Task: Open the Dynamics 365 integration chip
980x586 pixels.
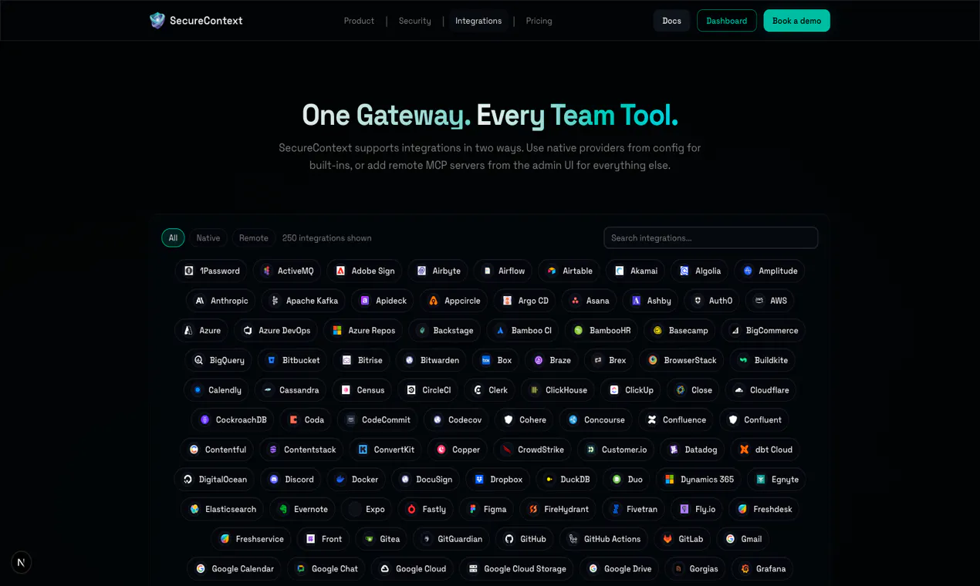Action: [699, 480]
